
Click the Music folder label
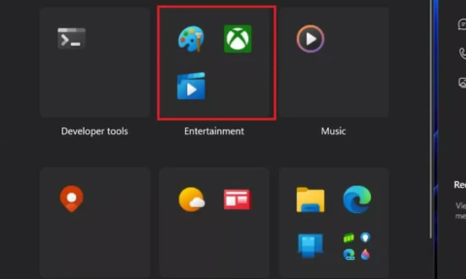(334, 131)
